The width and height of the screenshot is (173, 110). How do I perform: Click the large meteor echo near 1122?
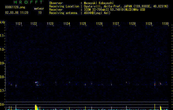click(36, 82)
